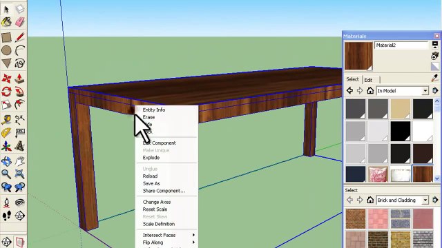Image resolution: width=442 pixels, height=248 pixels.
Task: Choose the Axes tool
Action: coord(6,146)
